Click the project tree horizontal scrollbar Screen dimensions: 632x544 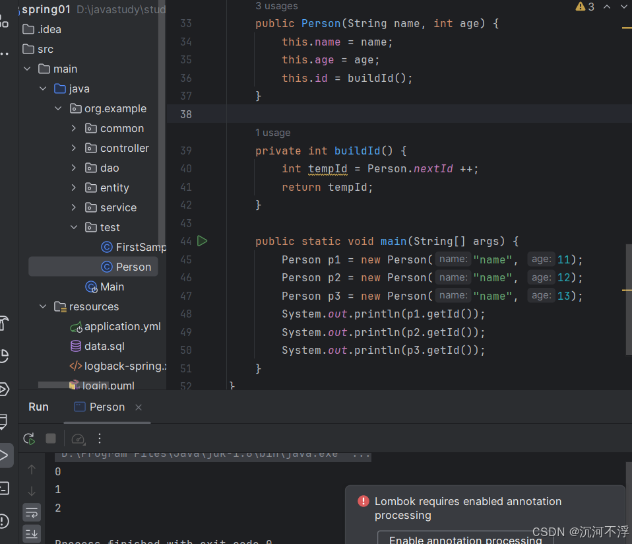[73, 385]
